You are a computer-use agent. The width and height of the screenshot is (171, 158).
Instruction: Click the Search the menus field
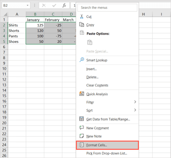pos(107,8)
